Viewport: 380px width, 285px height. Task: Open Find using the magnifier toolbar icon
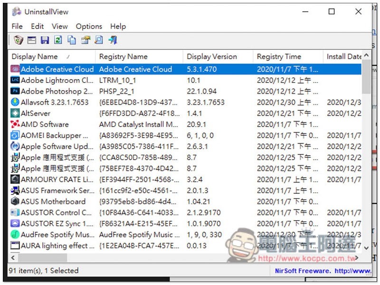click(x=99, y=40)
